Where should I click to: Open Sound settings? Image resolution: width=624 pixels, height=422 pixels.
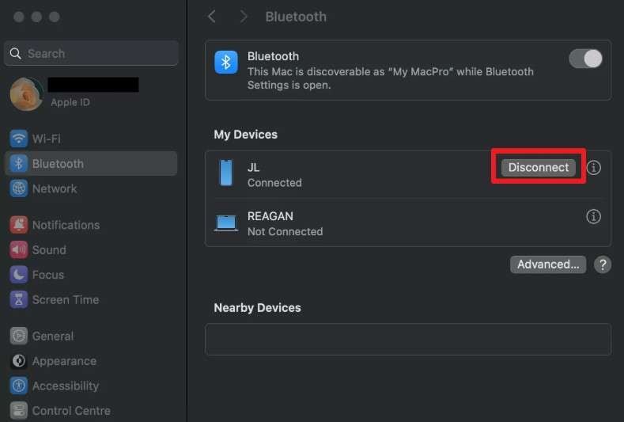91,250
